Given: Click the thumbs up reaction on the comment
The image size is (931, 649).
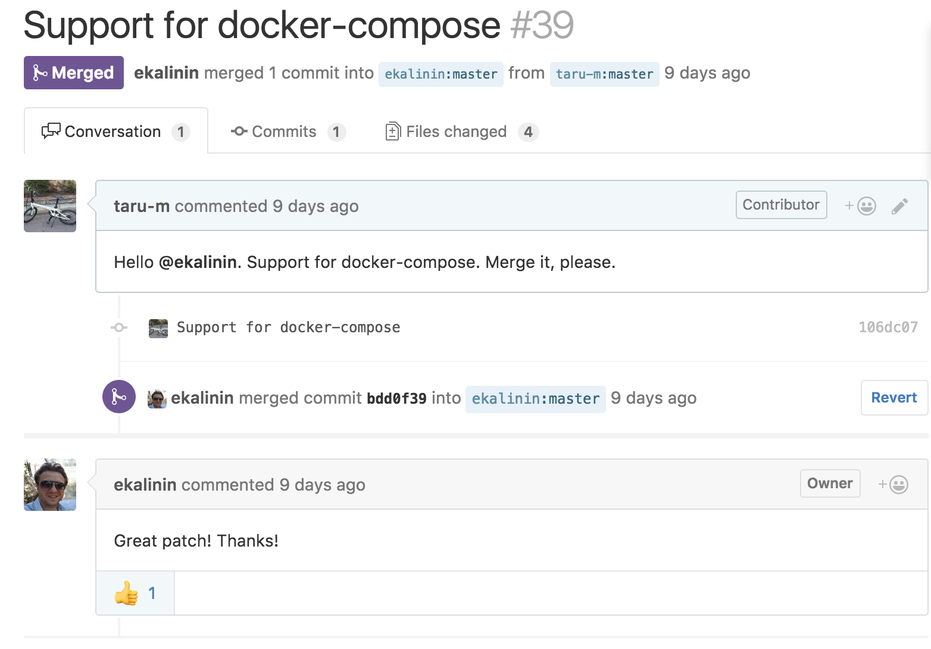Looking at the screenshot, I should click(x=135, y=593).
